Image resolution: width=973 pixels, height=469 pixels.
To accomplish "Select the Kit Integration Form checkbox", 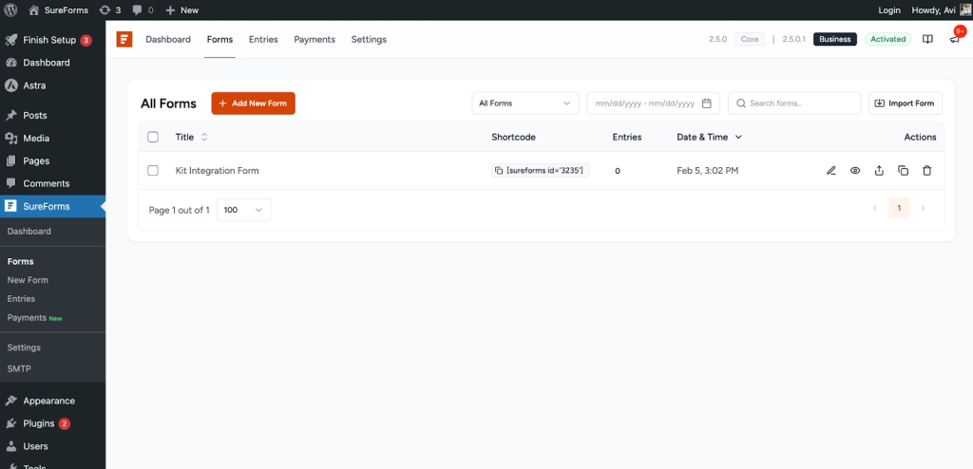I will click(153, 171).
